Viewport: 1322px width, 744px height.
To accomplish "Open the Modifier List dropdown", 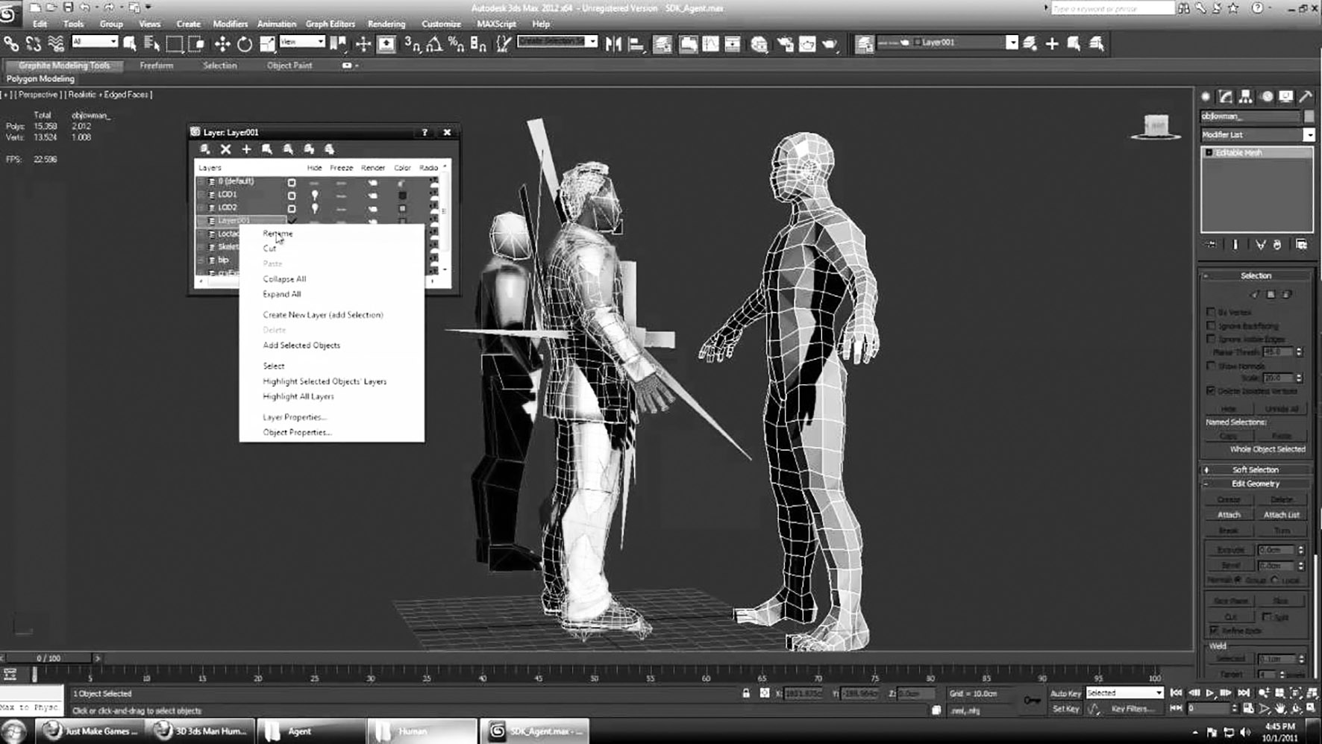I will click(1309, 135).
